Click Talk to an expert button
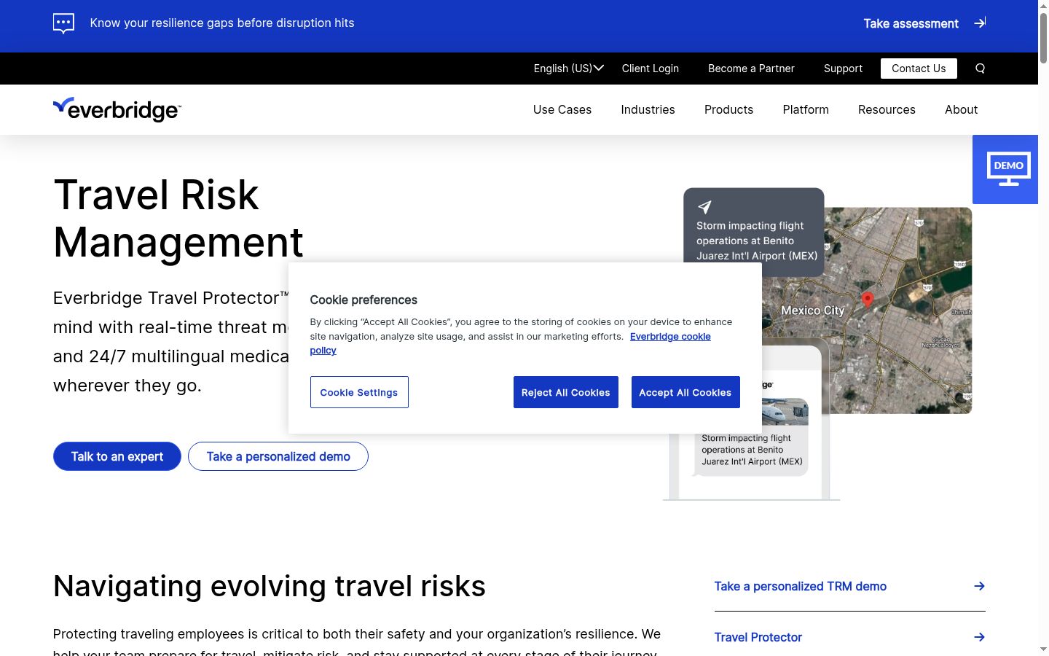 pyautogui.click(x=117, y=456)
